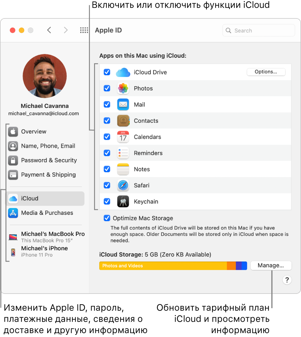
Task: Click the iCloud Storage 5 GB label
Action: pyautogui.click(x=155, y=255)
